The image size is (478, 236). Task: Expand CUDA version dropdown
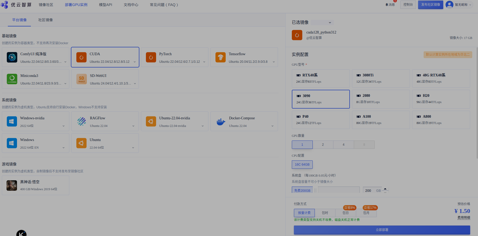(x=135, y=62)
